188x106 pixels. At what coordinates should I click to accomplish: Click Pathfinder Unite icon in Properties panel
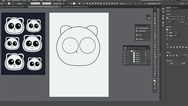(x=167, y=55)
